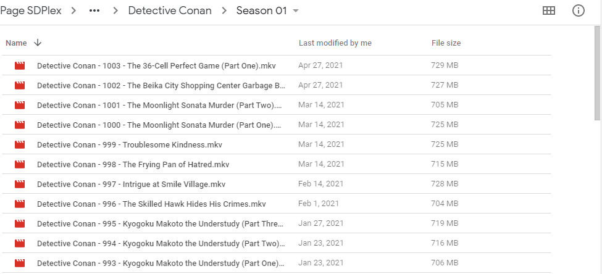Click Last modified by me column header
The image size is (602, 274).
tap(335, 43)
